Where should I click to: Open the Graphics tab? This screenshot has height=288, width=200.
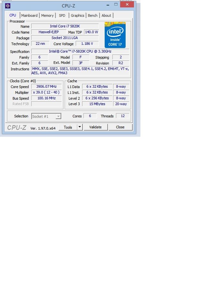[x=77, y=15]
